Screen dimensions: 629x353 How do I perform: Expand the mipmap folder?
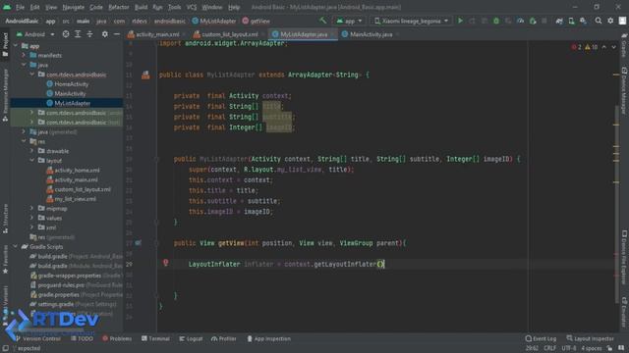pos(32,208)
